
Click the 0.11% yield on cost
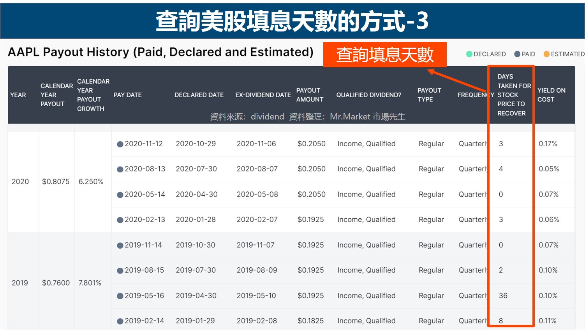click(547, 321)
